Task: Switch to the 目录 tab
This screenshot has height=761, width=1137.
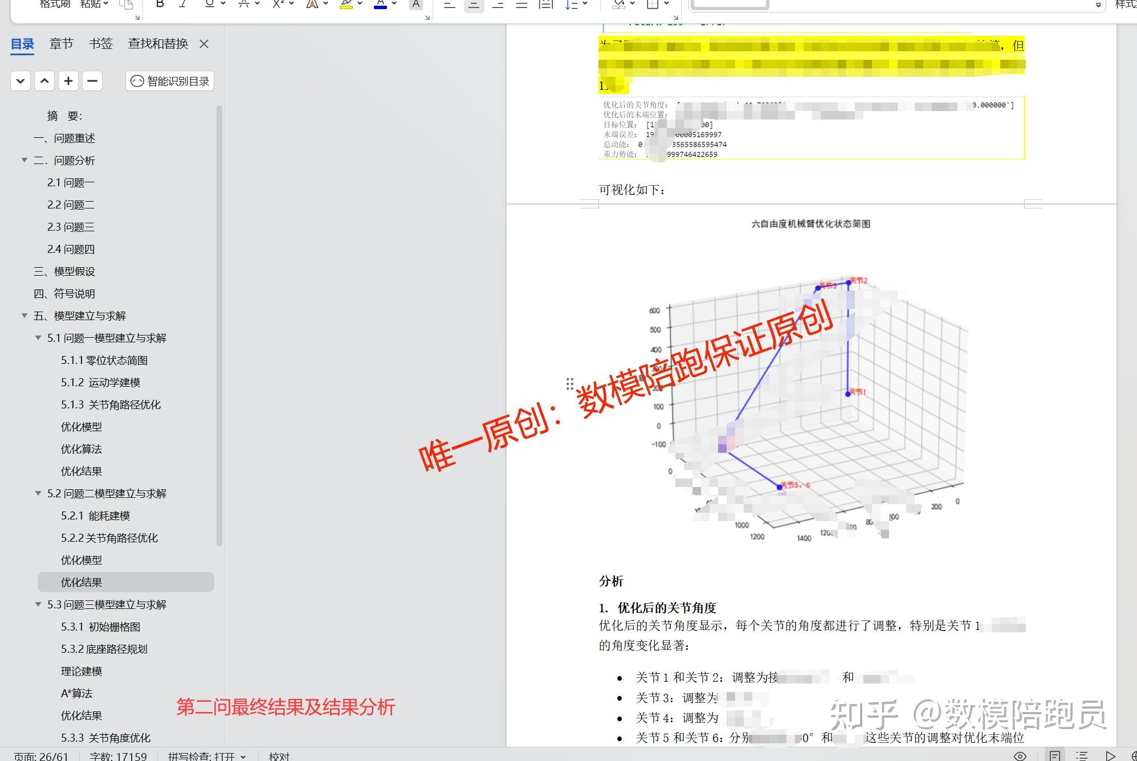Action: tap(22, 44)
